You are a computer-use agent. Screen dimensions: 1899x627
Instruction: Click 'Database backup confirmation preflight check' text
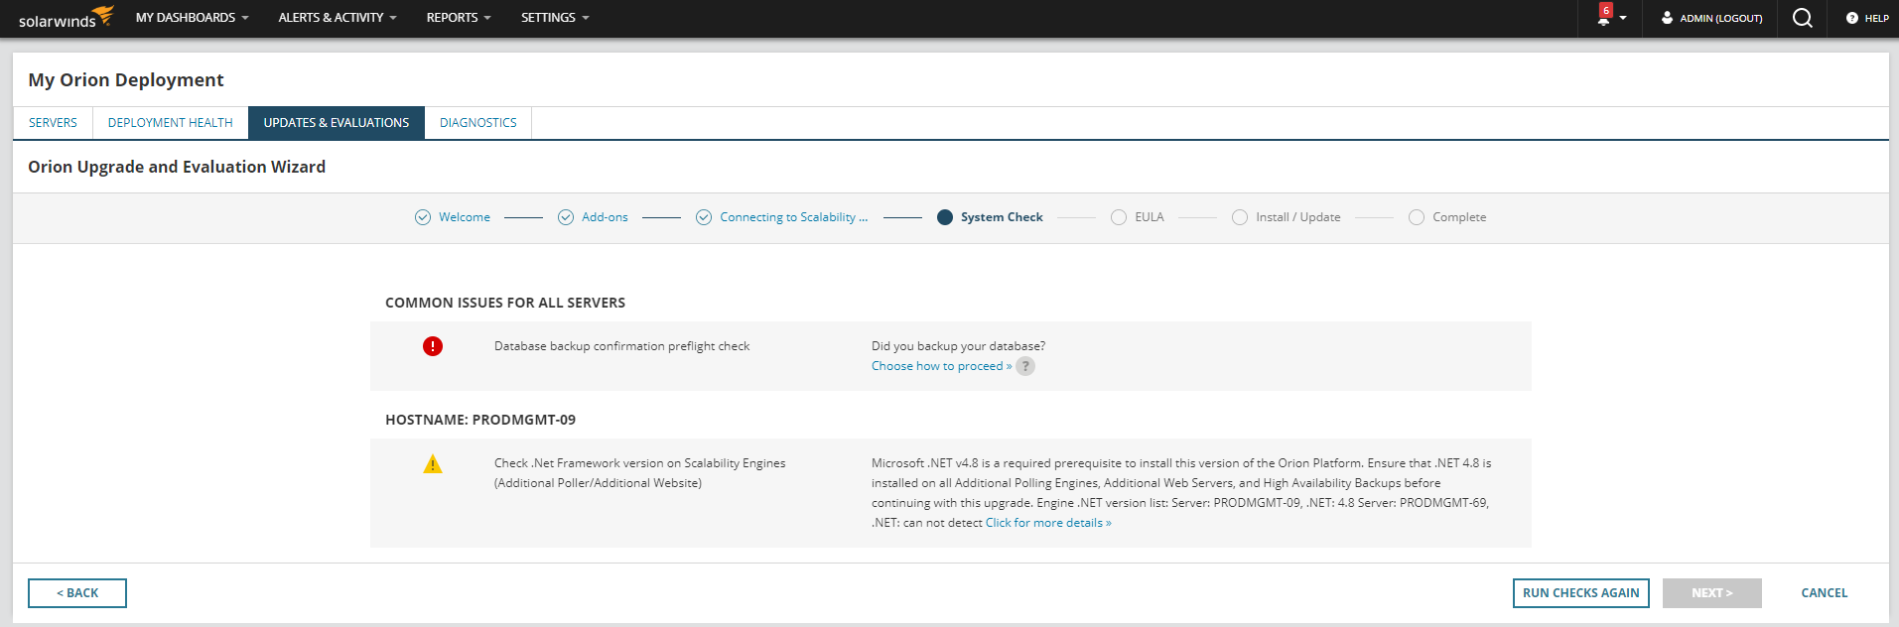click(x=621, y=346)
